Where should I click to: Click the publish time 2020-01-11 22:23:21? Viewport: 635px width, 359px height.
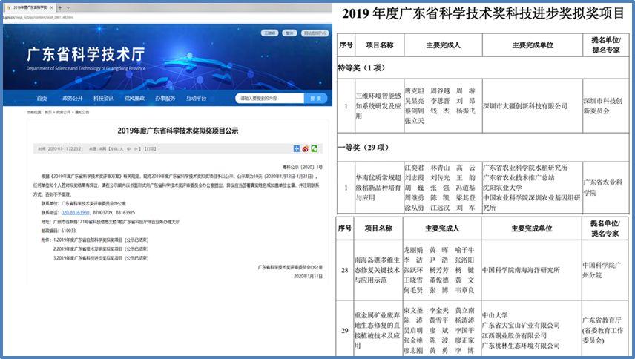coord(65,149)
